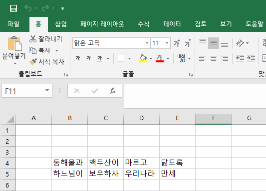Select align right icon
The image size is (266, 191).
point(225,58)
